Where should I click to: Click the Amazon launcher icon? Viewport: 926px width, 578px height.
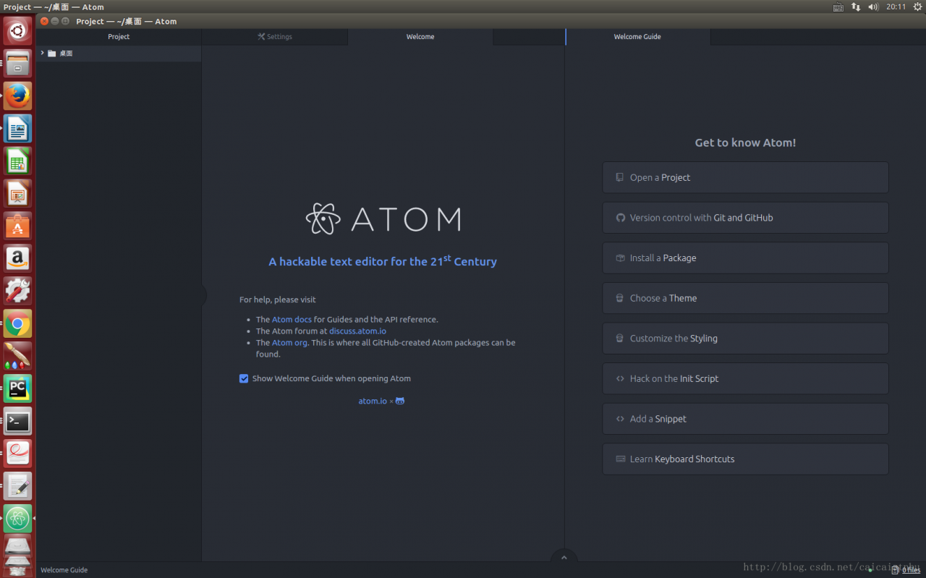tap(17, 258)
